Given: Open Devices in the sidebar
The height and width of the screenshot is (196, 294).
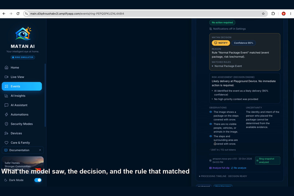Looking at the screenshot, I should [22, 133].
